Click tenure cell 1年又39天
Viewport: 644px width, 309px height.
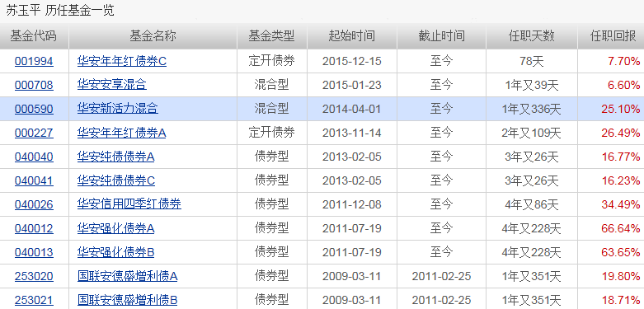point(532,86)
